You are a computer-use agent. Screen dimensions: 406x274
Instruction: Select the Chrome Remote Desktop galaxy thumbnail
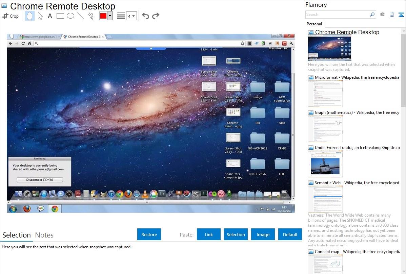point(330,48)
